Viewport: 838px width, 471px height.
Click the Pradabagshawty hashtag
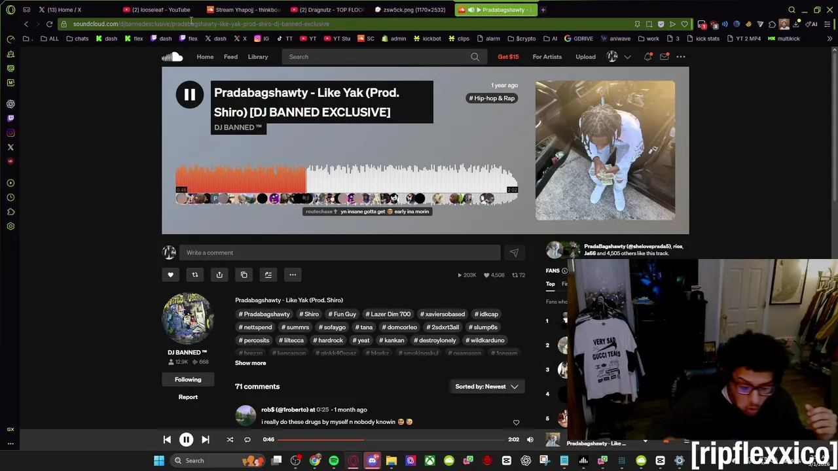click(264, 314)
